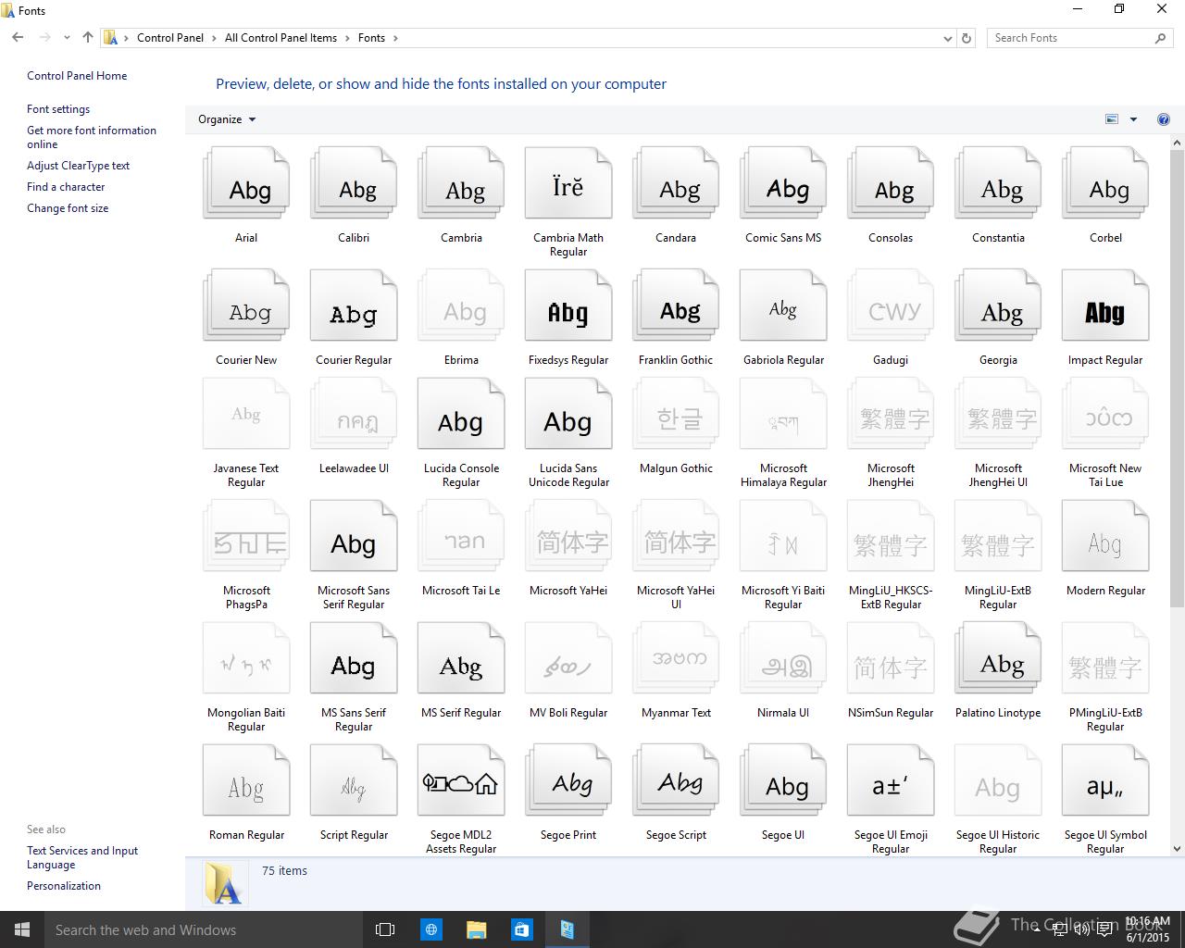Choose the Microsoft Sans Serif Regular font
The image size is (1185, 948).
[354, 536]
